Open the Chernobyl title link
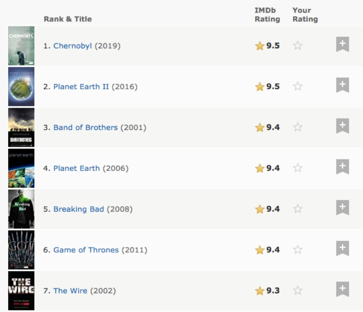 (73, 46)
